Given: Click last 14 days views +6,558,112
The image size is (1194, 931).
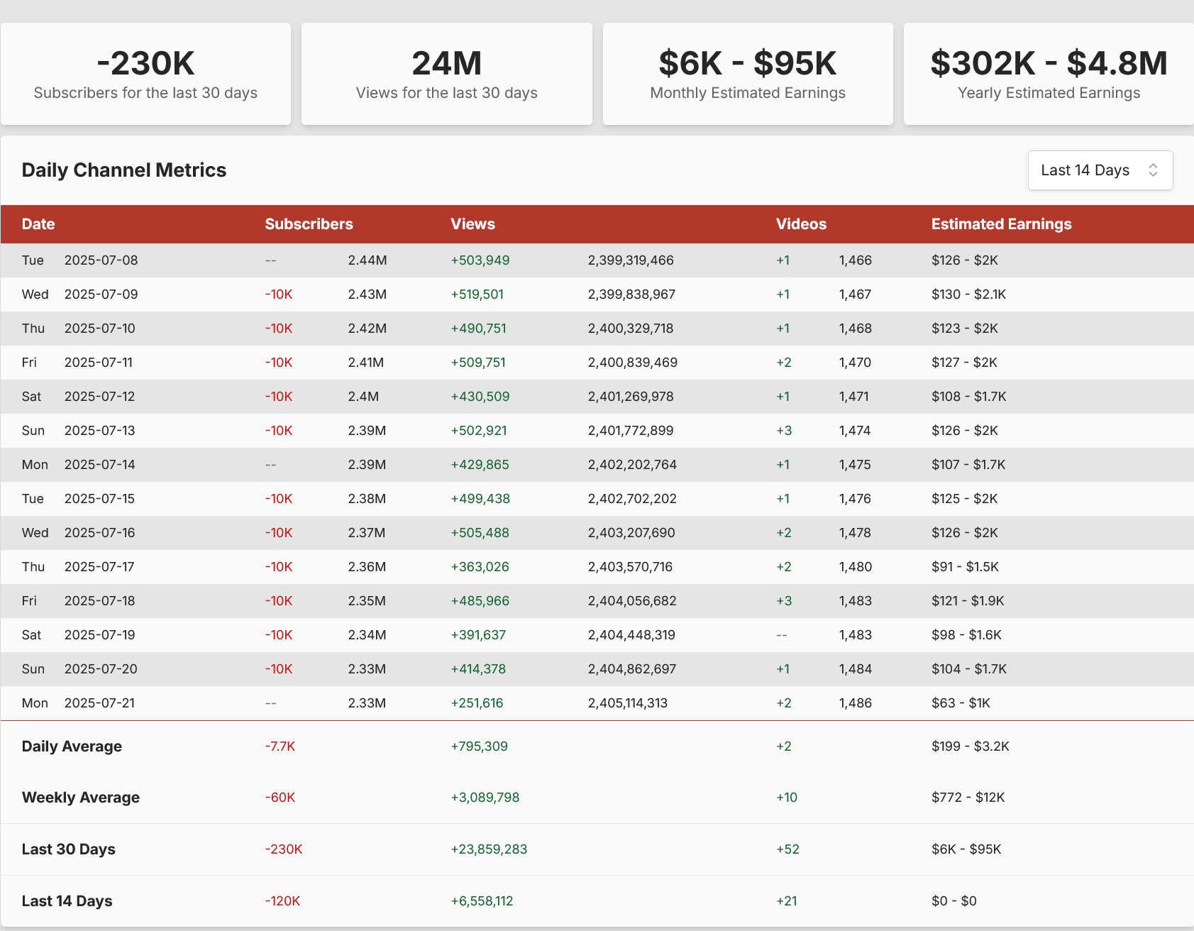Looking at the screenshot, I should pyautogui.click(x=482, y=901).
